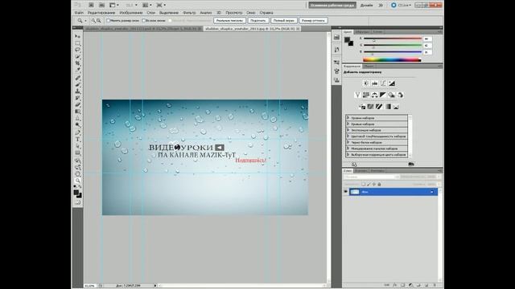Add a Brightness/Contrast adjustment
515x289 pixels.
366,83
